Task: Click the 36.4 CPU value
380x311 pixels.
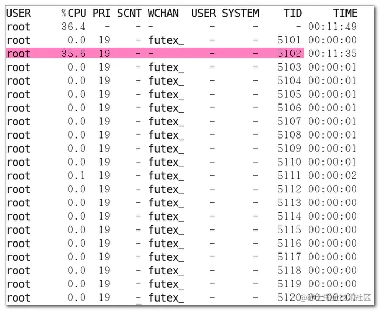Action: click(x=73, y=27)
